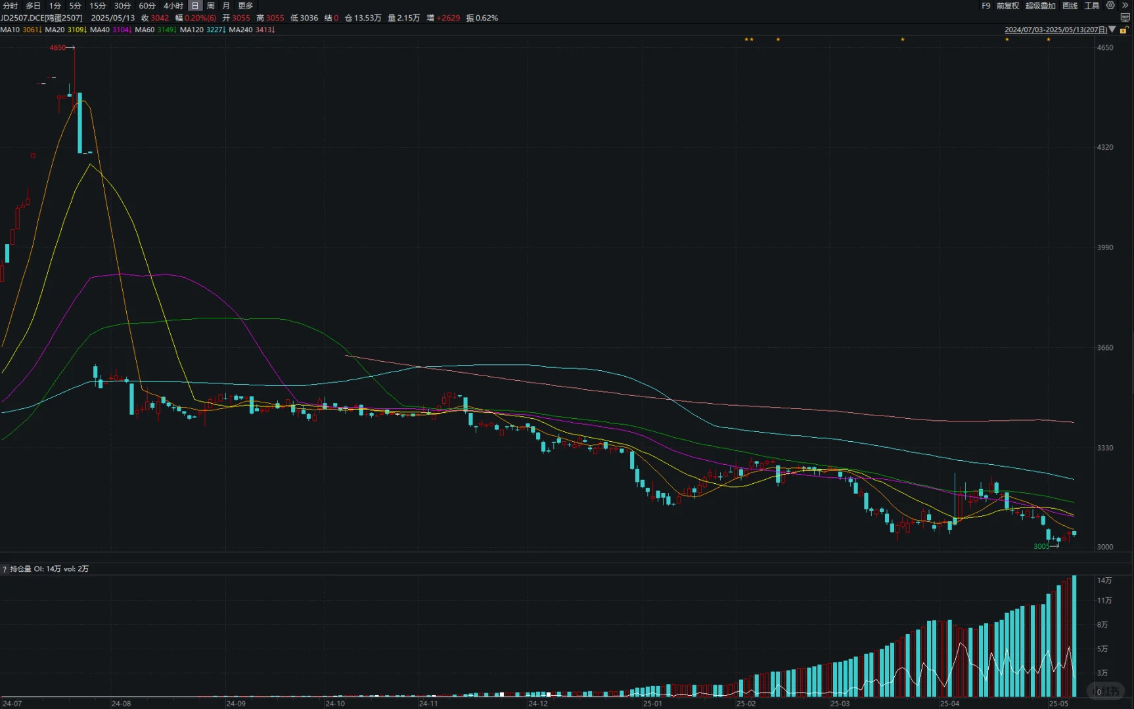Click the MA10 indicator label
The width and height of the screenshot is (1134, 709).
point(10,30)
